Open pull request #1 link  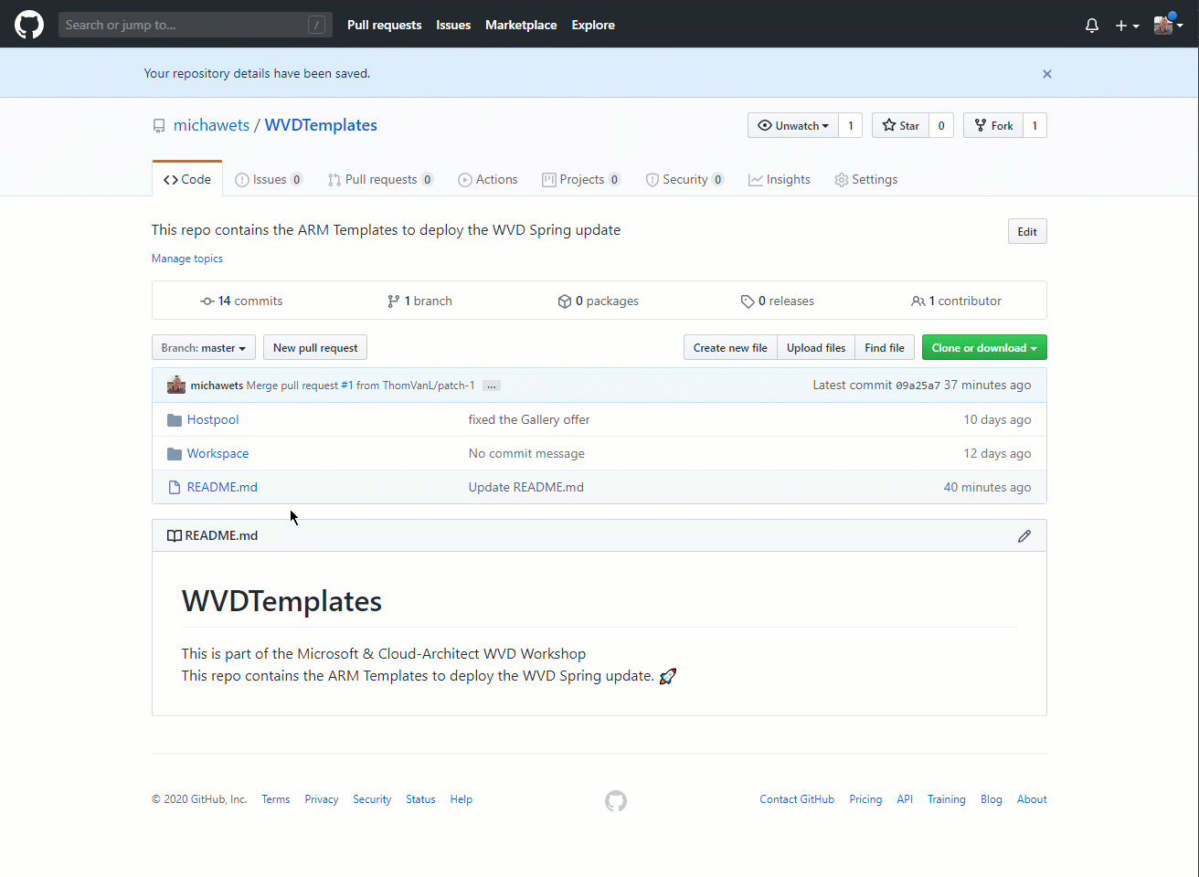click(x=347, y=386)
